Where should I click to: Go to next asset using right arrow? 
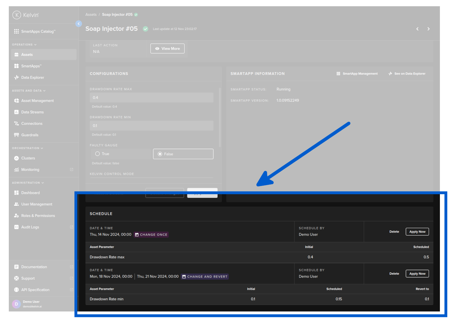coord(429,29)
